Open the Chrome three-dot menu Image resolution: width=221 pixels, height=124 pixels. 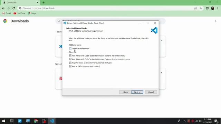[x=218, y=8]
